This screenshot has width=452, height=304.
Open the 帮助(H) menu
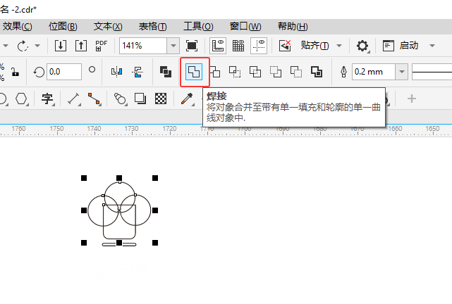[293, 27]
